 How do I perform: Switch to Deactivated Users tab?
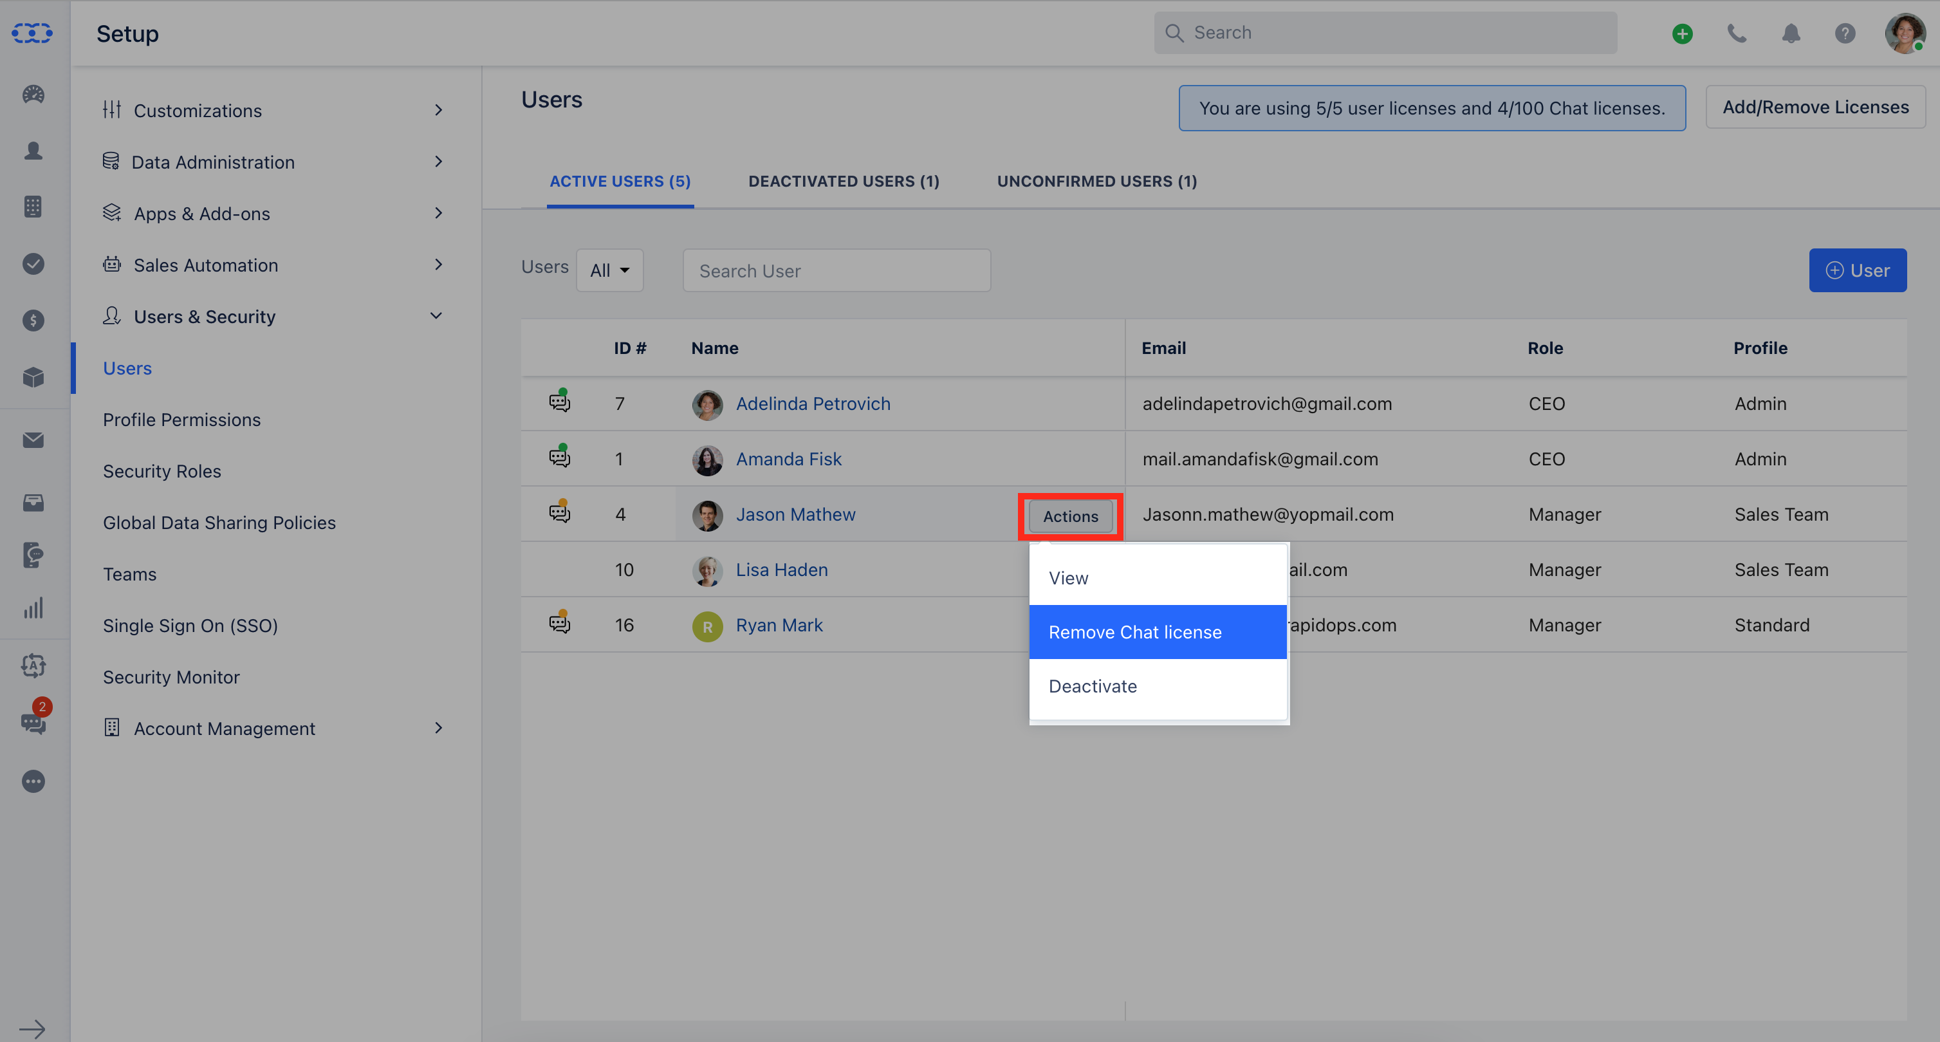click(x=844, y=181)
